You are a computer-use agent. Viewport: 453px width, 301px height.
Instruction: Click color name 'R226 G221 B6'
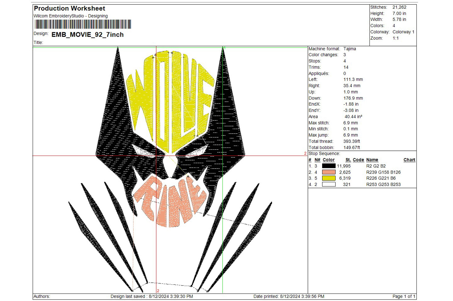click(381, 178)
